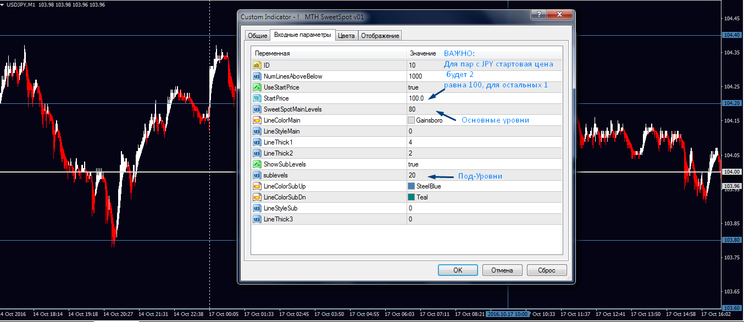Click the sublevels integer icon
Image resolution: width=744 pixels, height=322 pixels.
click(257, 175)
